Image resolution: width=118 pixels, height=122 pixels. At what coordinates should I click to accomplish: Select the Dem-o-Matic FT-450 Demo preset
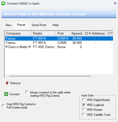tap(59, 47)
